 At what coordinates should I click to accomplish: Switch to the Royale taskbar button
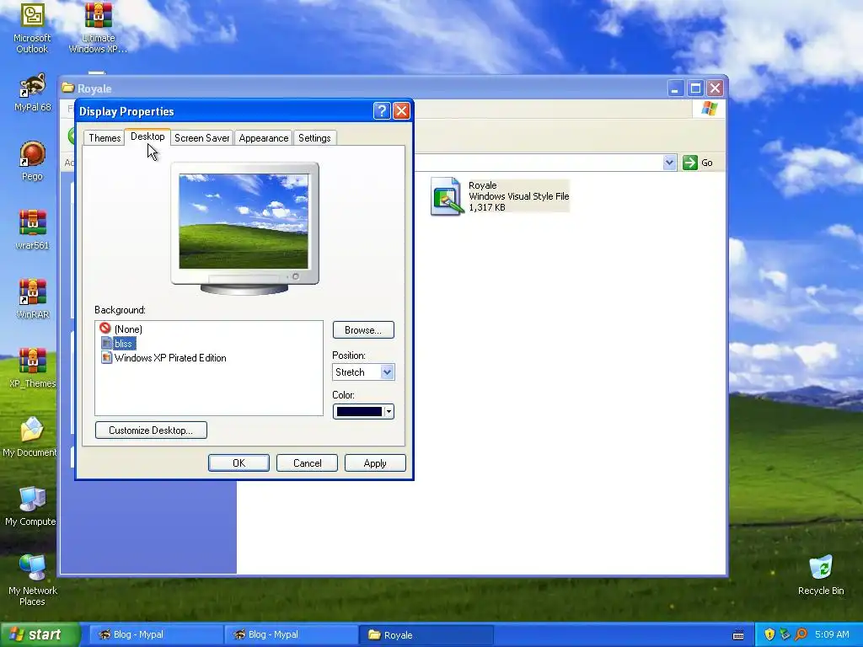(x=426, y=635)
